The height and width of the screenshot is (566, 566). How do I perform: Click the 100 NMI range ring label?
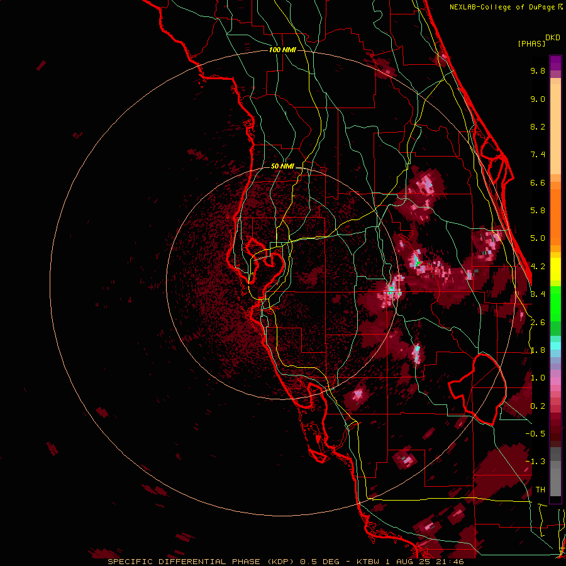point(282,50)
